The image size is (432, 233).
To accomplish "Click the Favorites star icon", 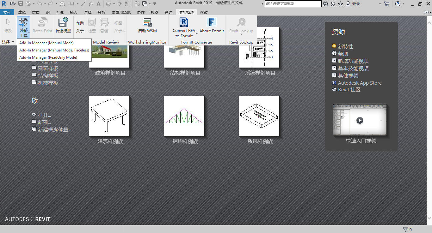I will tap(341, 4).
